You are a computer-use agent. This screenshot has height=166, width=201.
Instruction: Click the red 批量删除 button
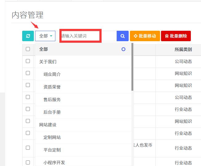point(176,36)
